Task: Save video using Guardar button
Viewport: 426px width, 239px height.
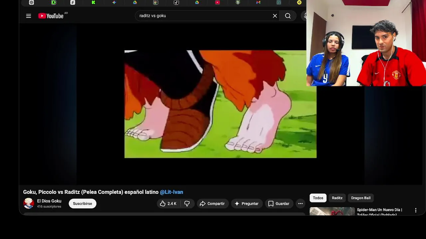Action: pos(279,203)
